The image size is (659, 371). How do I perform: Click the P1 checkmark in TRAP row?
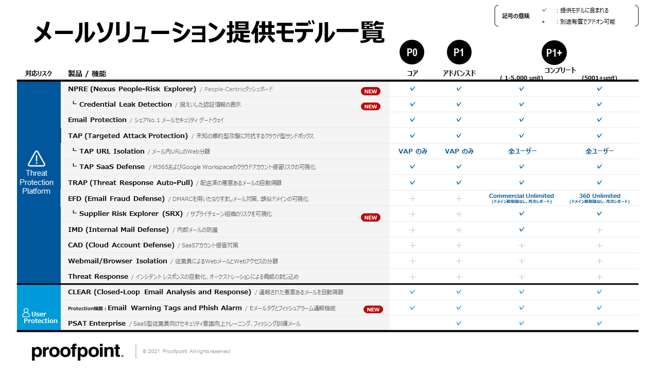pos(459,182)
